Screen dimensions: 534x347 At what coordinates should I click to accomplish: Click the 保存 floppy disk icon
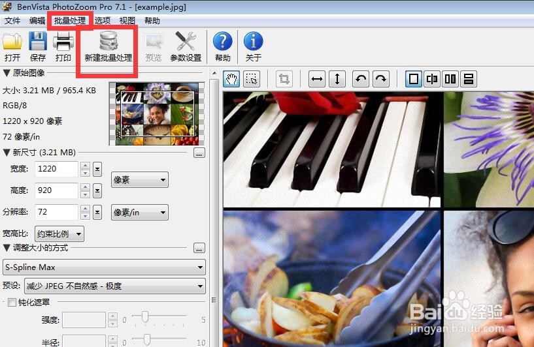click(x=38, y=46)
